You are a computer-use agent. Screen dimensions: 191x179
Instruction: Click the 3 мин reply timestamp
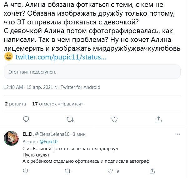click(79, 134)
